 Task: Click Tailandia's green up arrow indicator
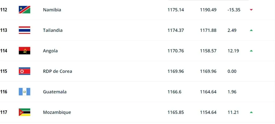click(251, 30)
